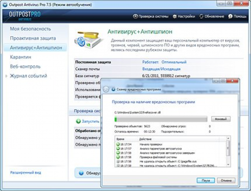Open Помощь help in the top toolbar
Screen dimensions: 251x191
click(x=237, y=16)
